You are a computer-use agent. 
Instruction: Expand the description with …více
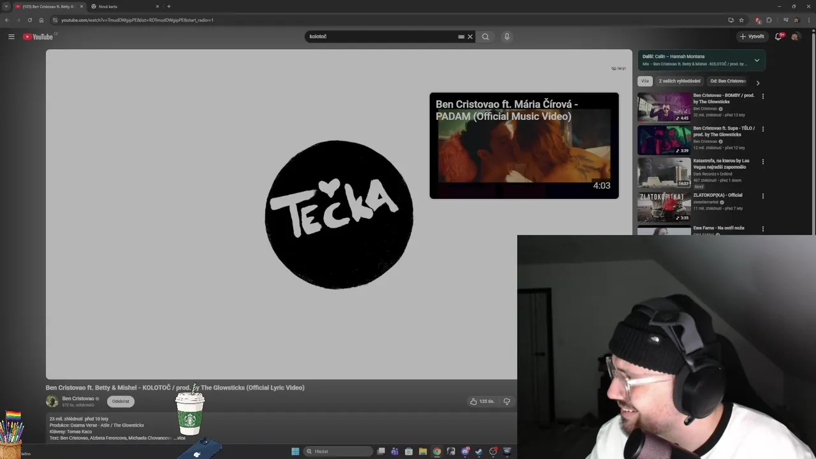coord(180,438)
